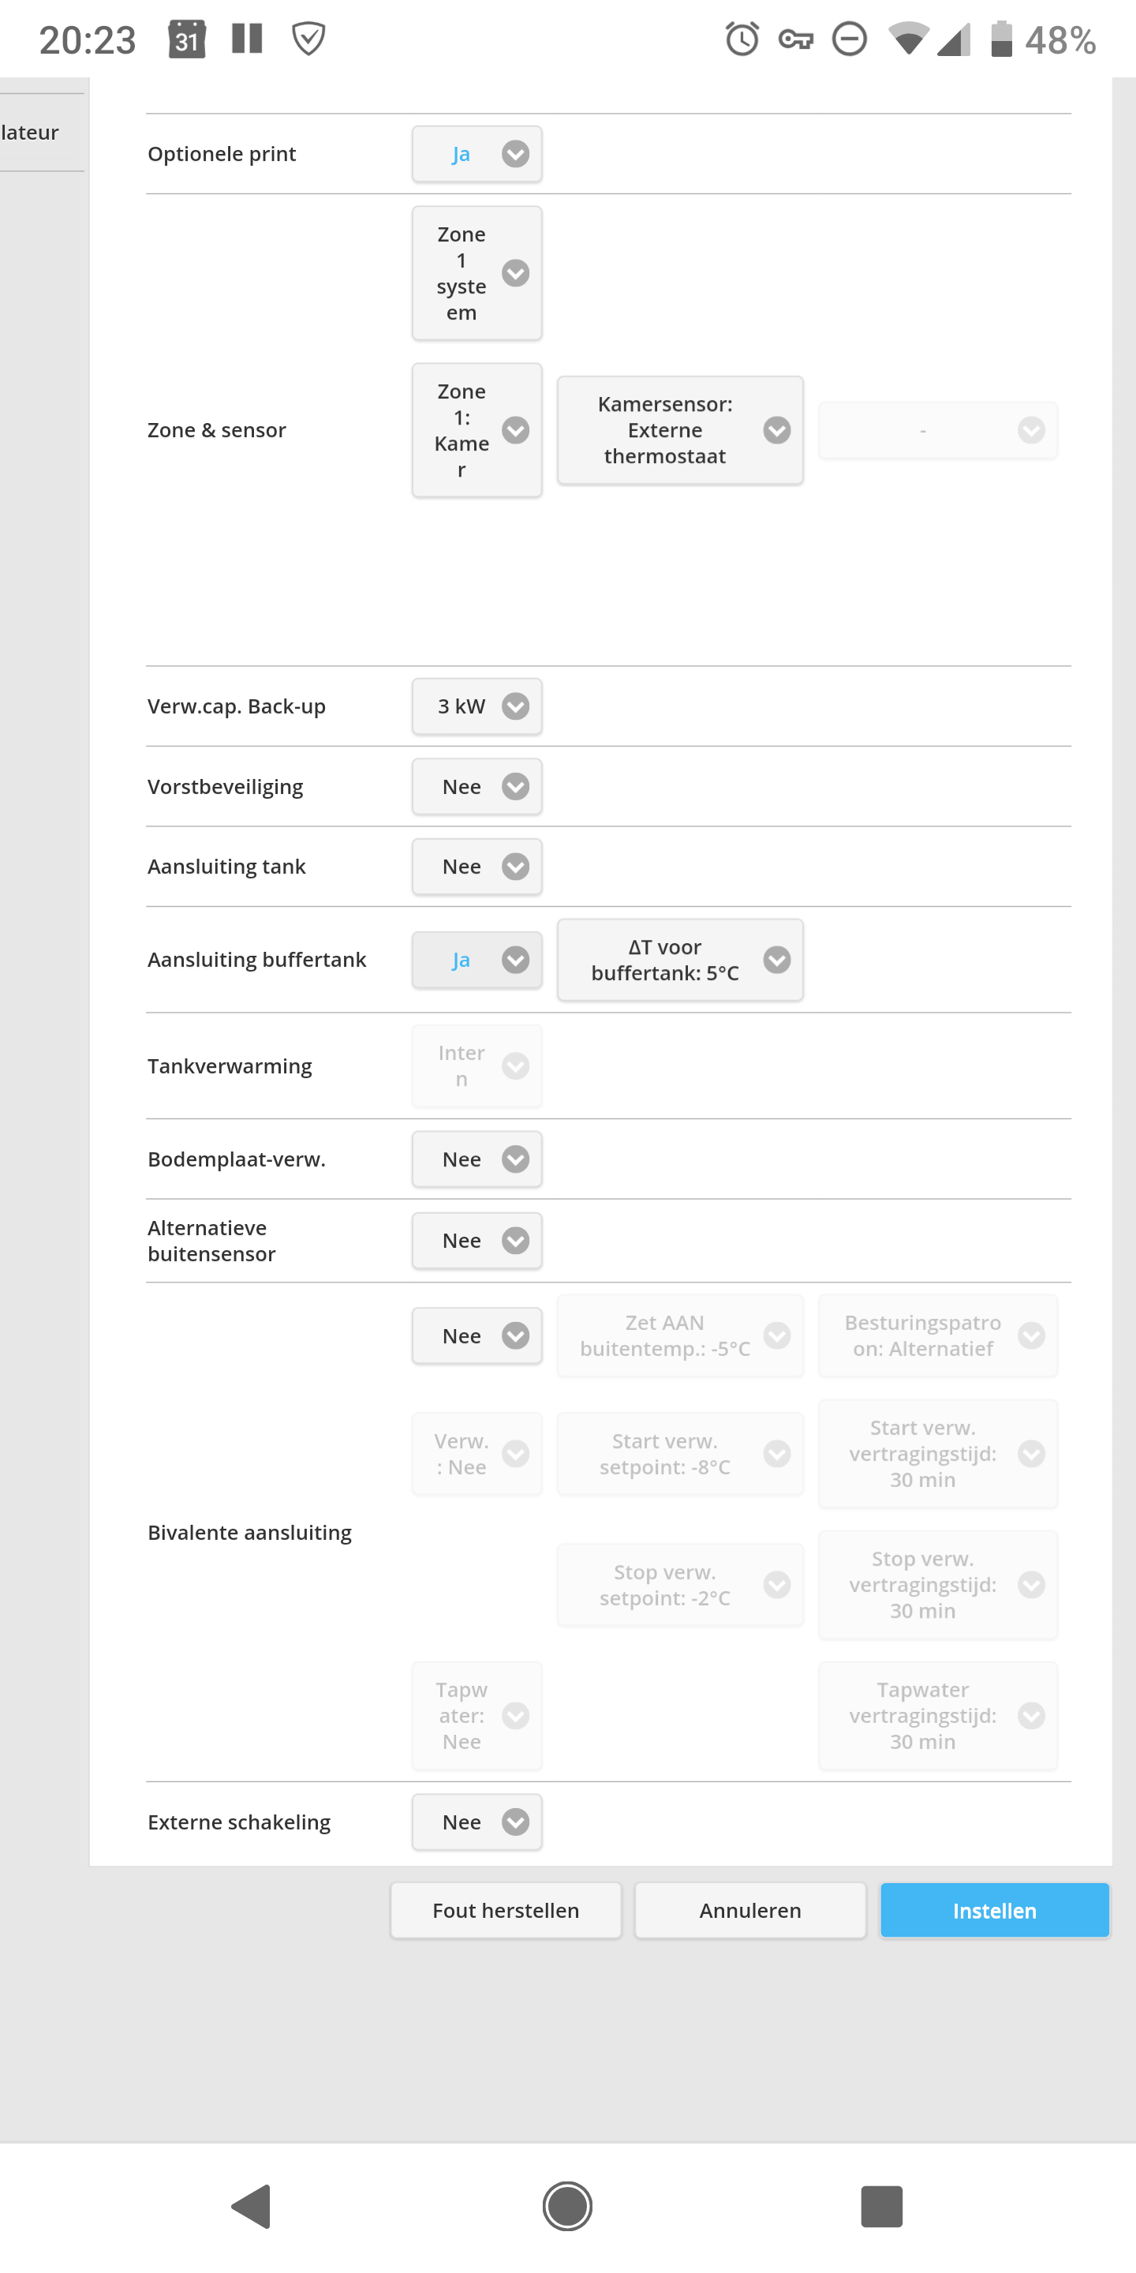Viewport: 1136px width, 2273px height.
Task: Open the partially visible sidebar menu item
Action: point(35,133)
